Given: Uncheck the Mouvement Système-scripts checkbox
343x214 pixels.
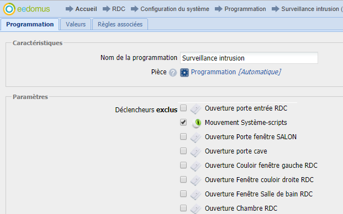Looking at the screenshot, I should point(183,122).
